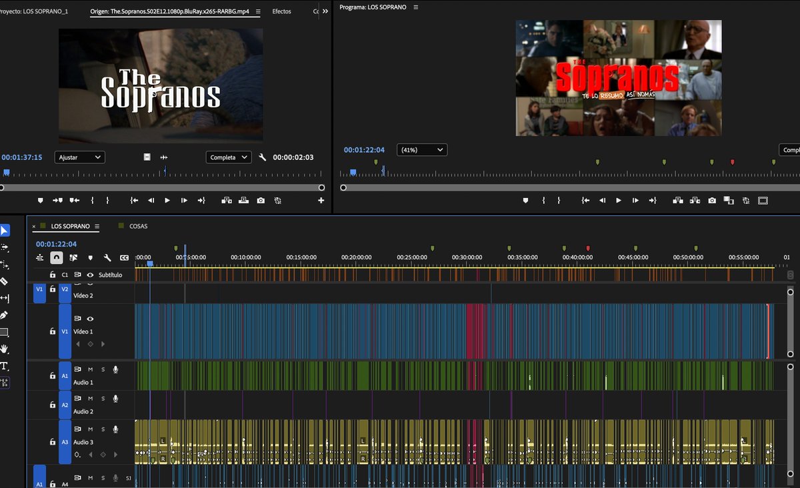Click Lift button in Program monitor

[679, 200]
